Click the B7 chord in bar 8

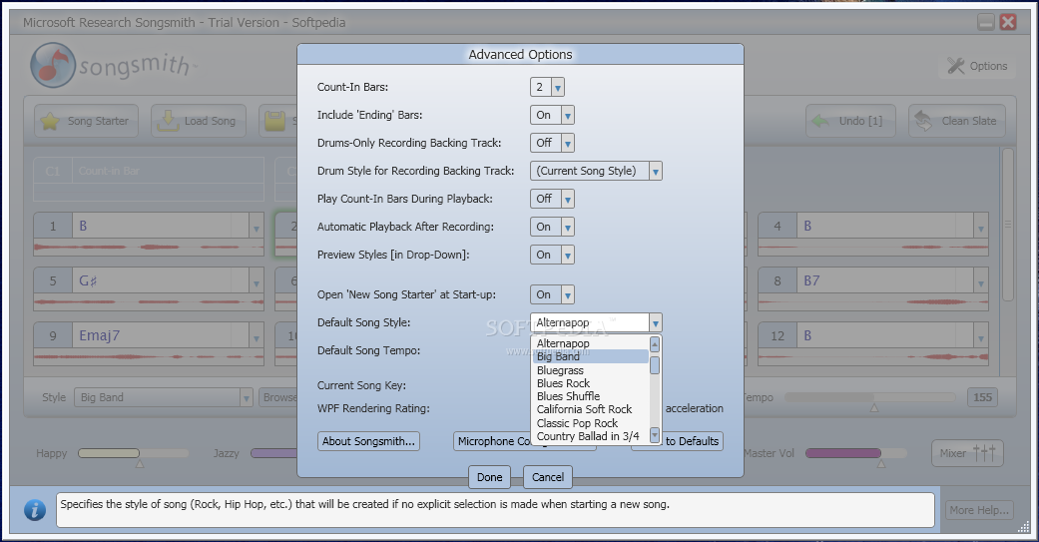[811, 280]
